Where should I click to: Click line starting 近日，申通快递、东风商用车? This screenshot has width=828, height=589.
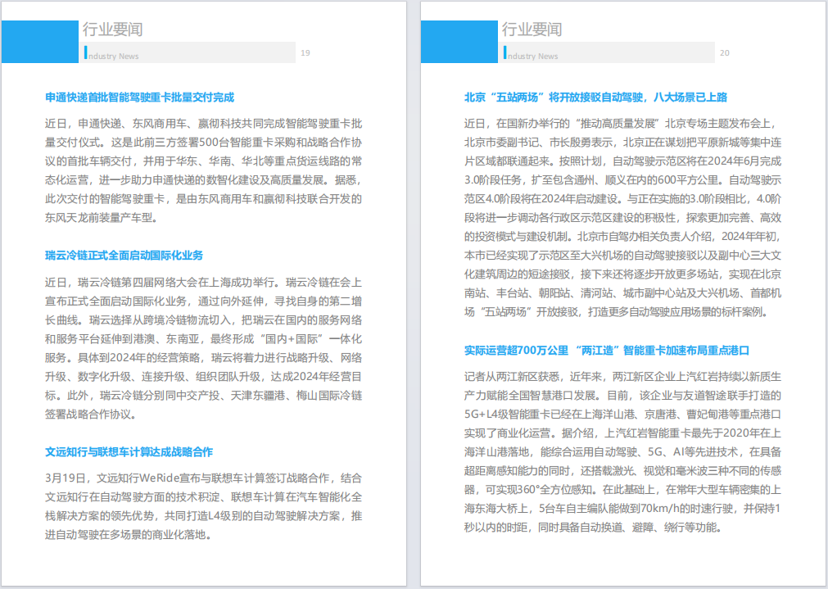(203, 124)
